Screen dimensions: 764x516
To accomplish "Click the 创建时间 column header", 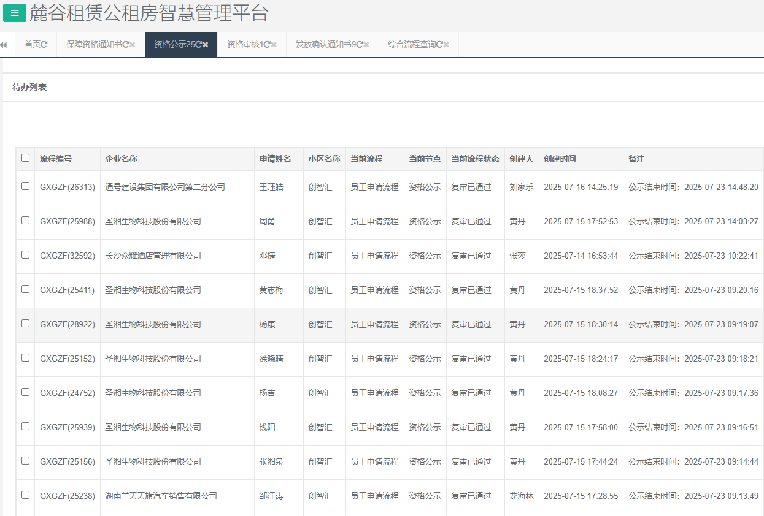I will [x=560, y=159].
